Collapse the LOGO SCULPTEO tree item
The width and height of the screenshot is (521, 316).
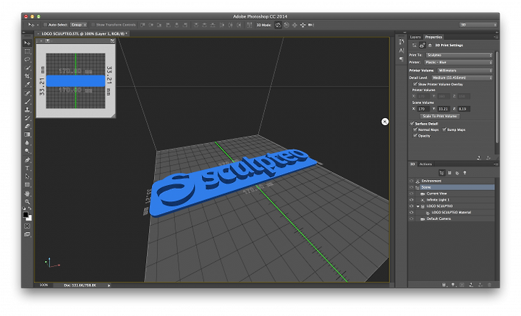pyautogui.click(x=418, y=207)
